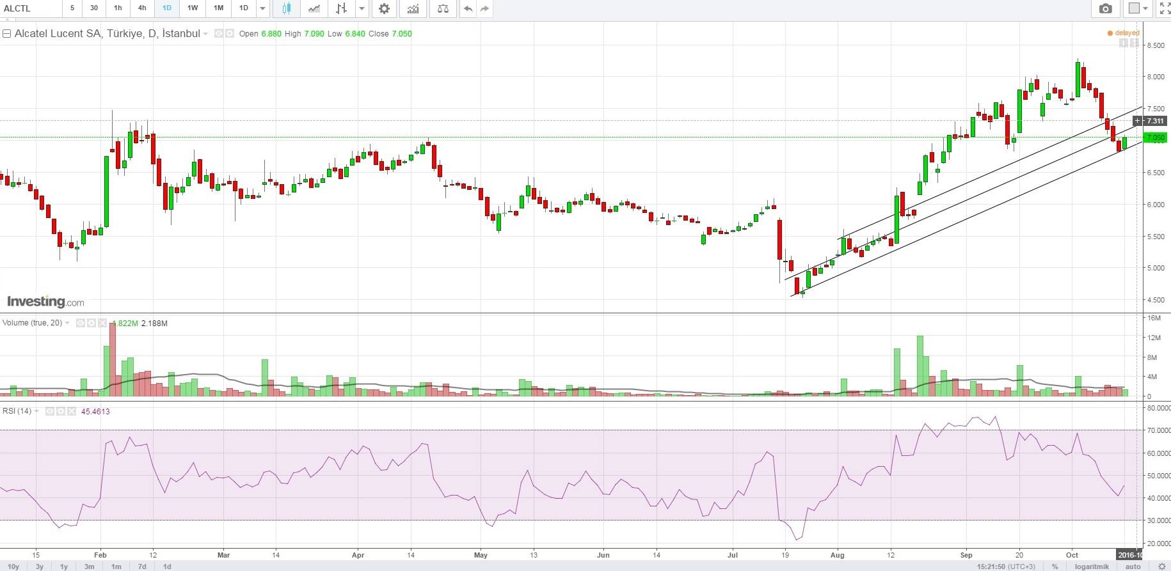
Task: Select the candlestick chart style
Action: pyautogui.click(x=286, y=8)
